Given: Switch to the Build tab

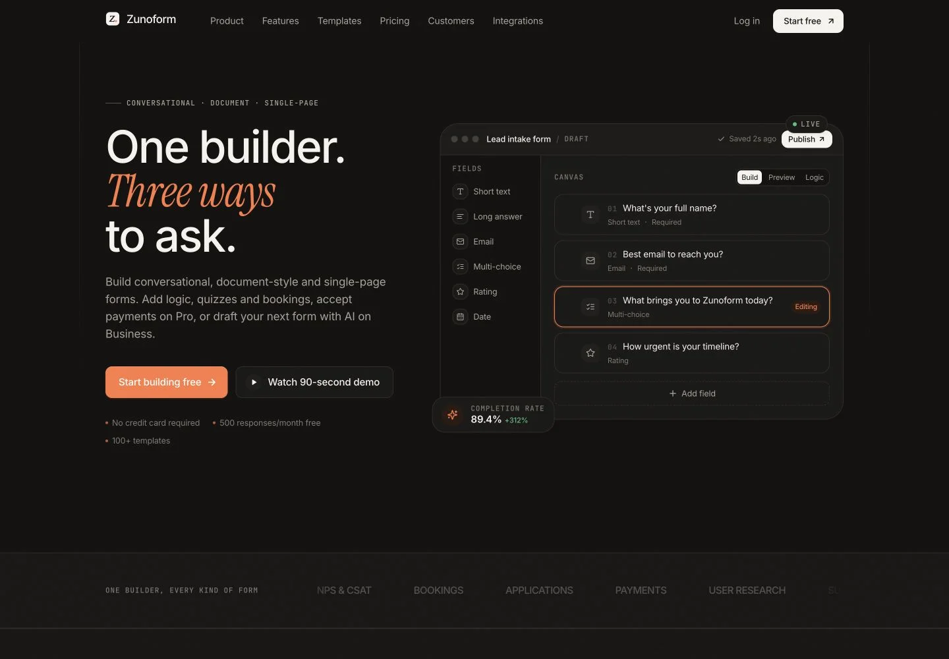Looking at the screenshot, I should [749, 177].
